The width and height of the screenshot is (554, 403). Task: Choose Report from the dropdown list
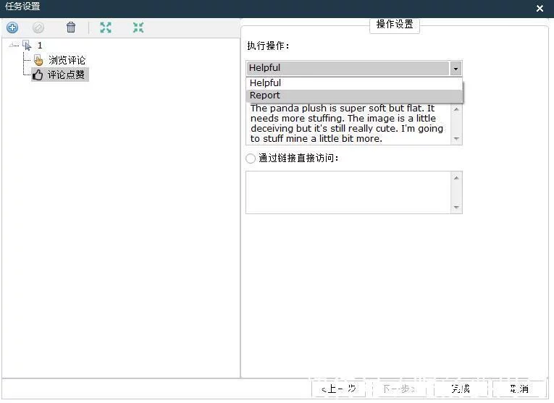point(354,96)
